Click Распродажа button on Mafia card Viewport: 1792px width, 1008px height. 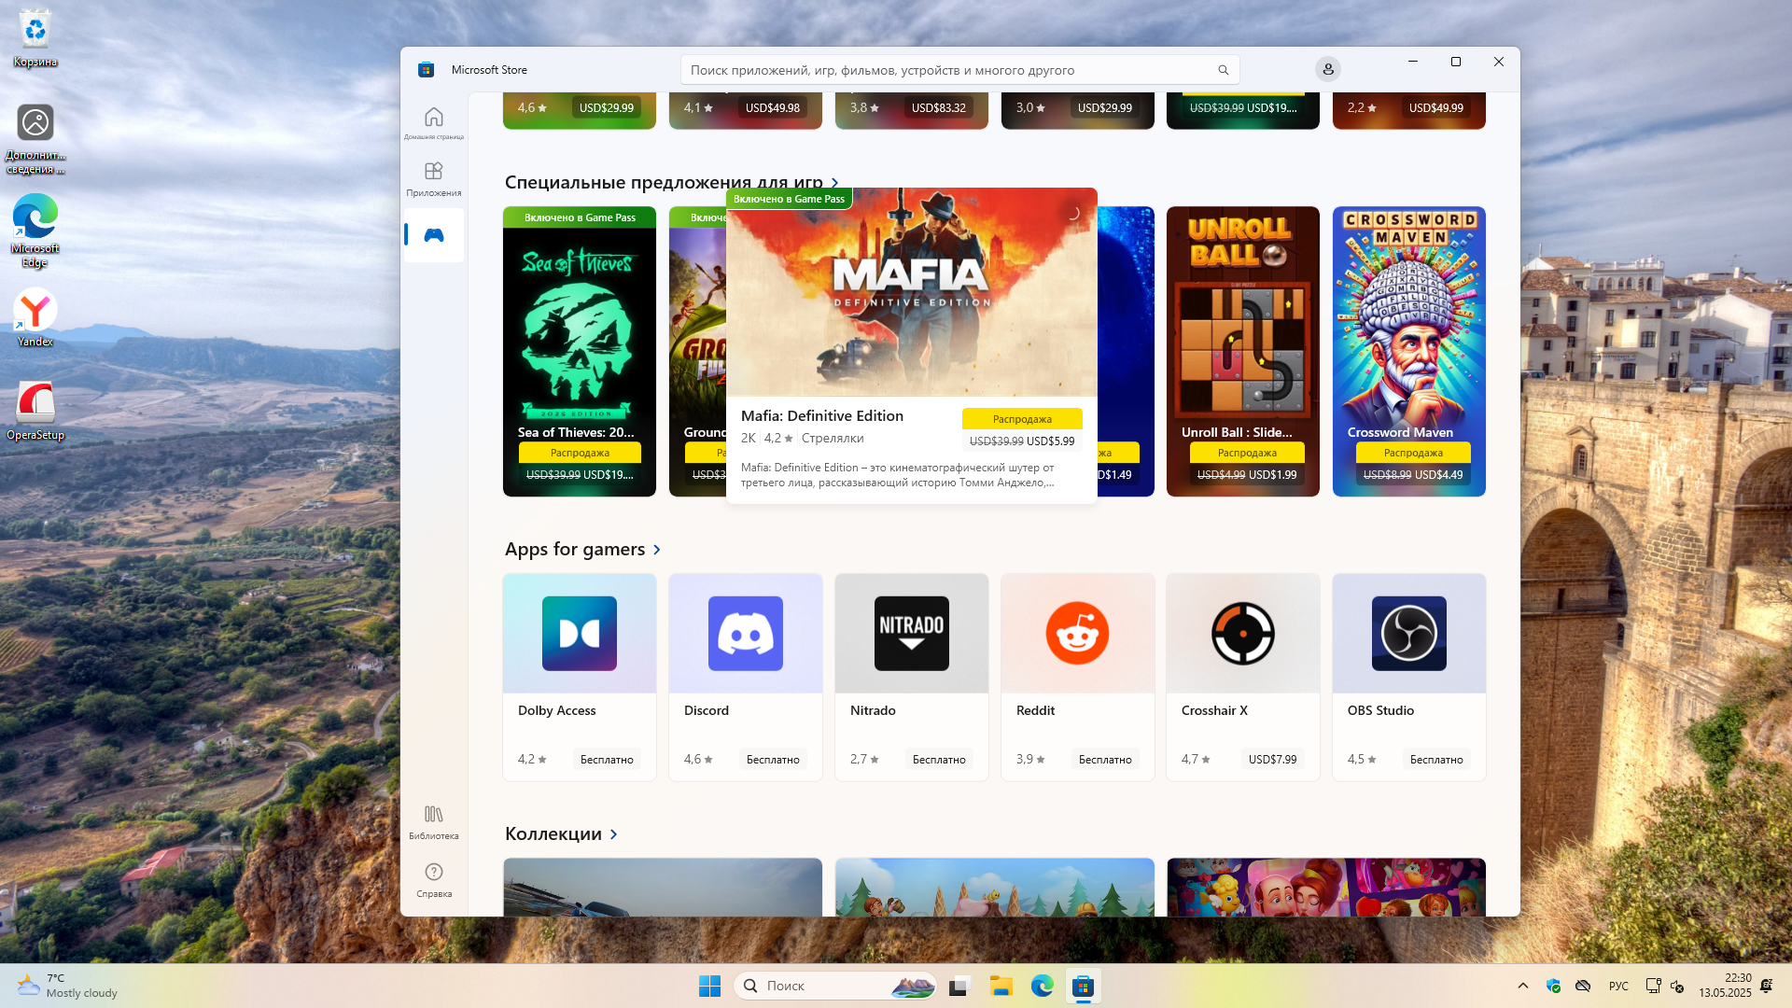pos(1022,419)
